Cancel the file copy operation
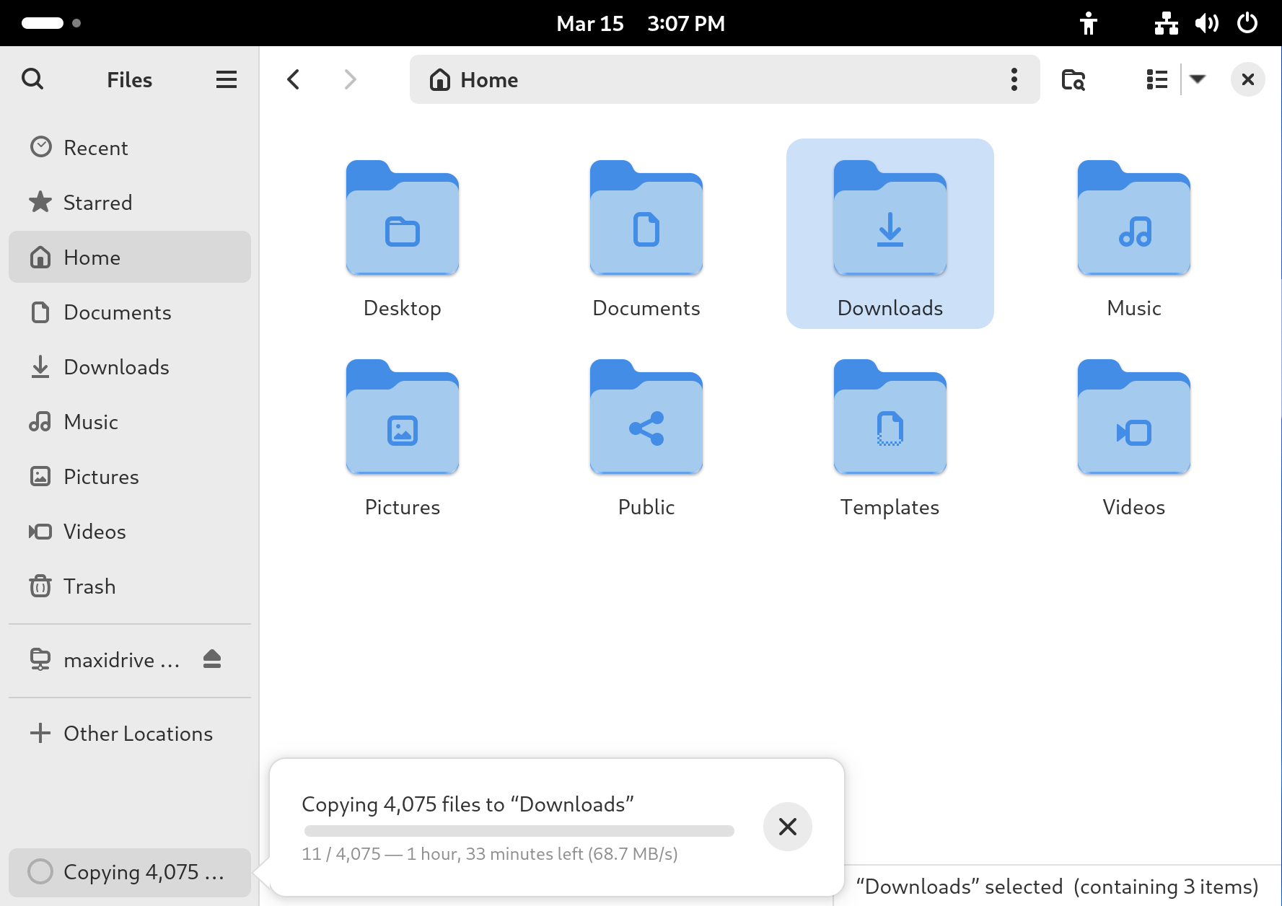Screen dimensions: 1282x906 (787, 827)
